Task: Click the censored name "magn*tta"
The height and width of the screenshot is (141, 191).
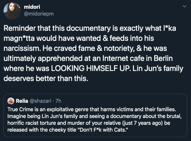Action: point(19,39)
